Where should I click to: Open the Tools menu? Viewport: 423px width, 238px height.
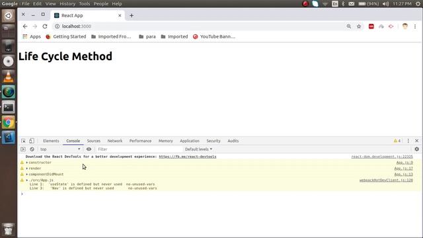pos(85,4)
